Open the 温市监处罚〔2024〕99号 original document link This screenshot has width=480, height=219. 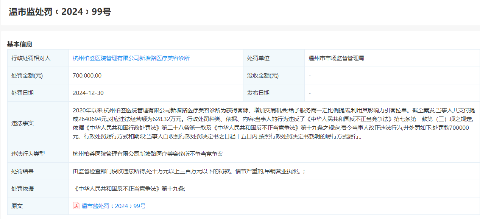tap(114, 206)
